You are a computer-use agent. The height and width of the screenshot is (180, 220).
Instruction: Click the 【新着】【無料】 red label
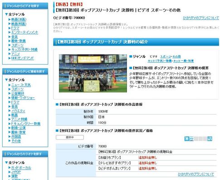click(x=69, y=5)
